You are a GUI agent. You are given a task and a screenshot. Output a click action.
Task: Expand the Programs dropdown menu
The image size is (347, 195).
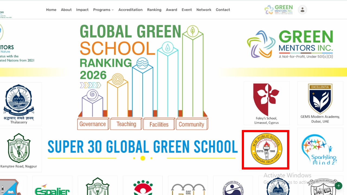pos(103,10)
